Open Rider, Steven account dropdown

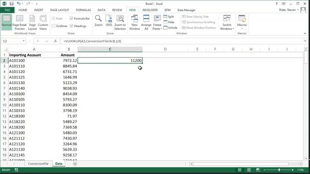289,10
